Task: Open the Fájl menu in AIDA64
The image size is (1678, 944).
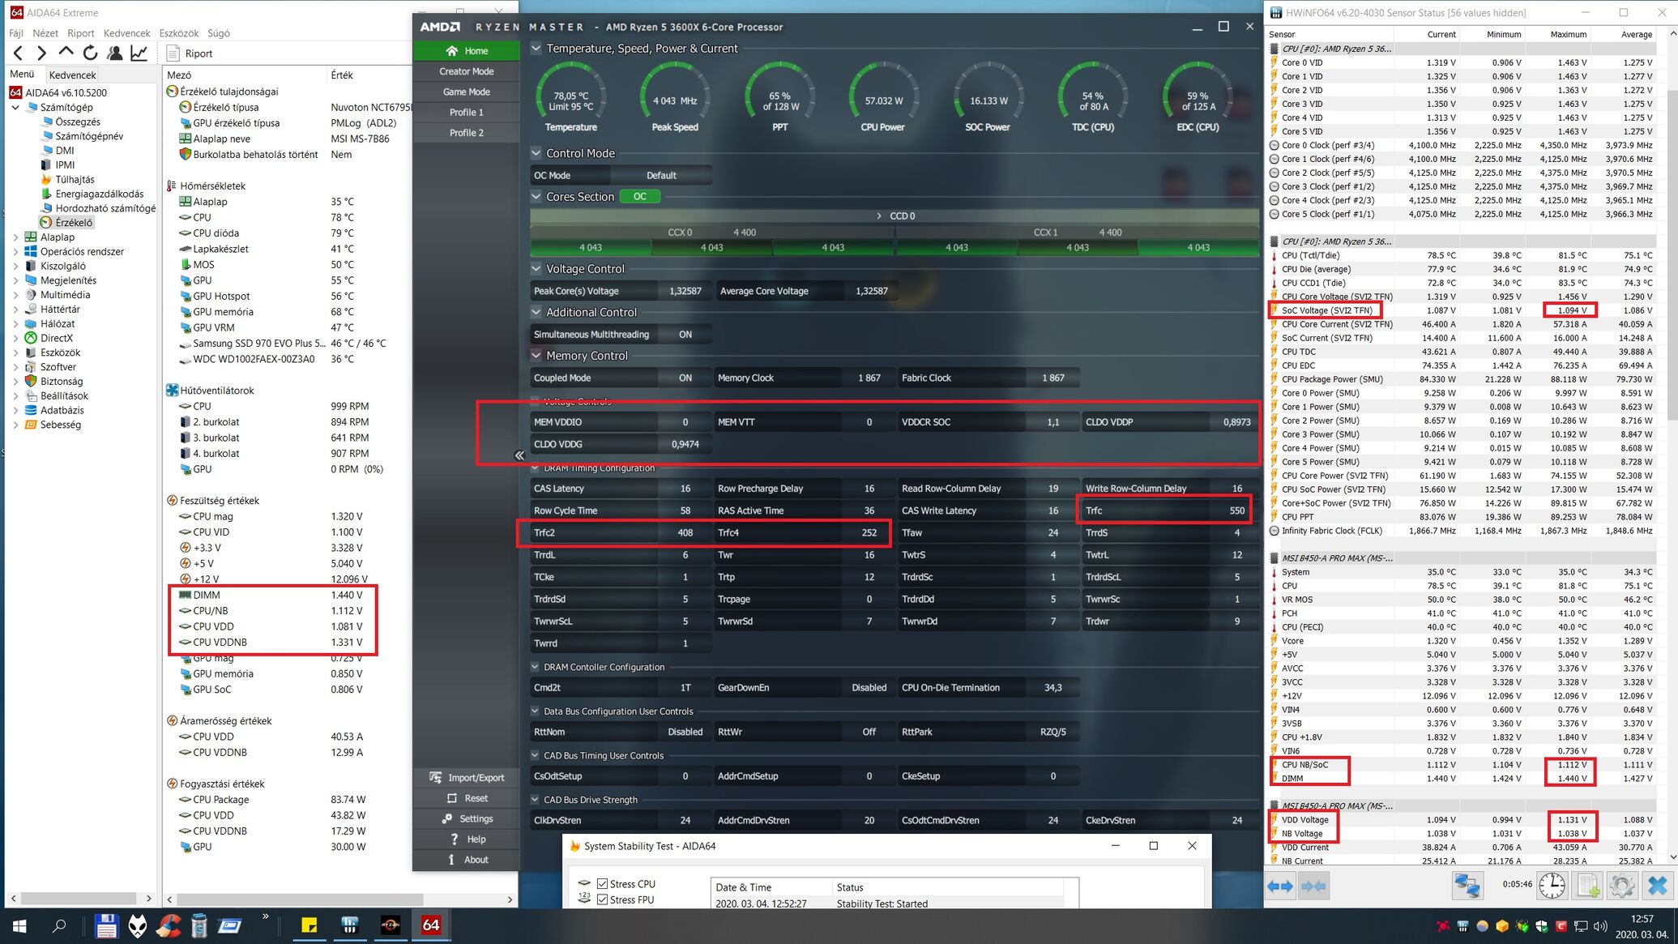Action: coord(16,33)
